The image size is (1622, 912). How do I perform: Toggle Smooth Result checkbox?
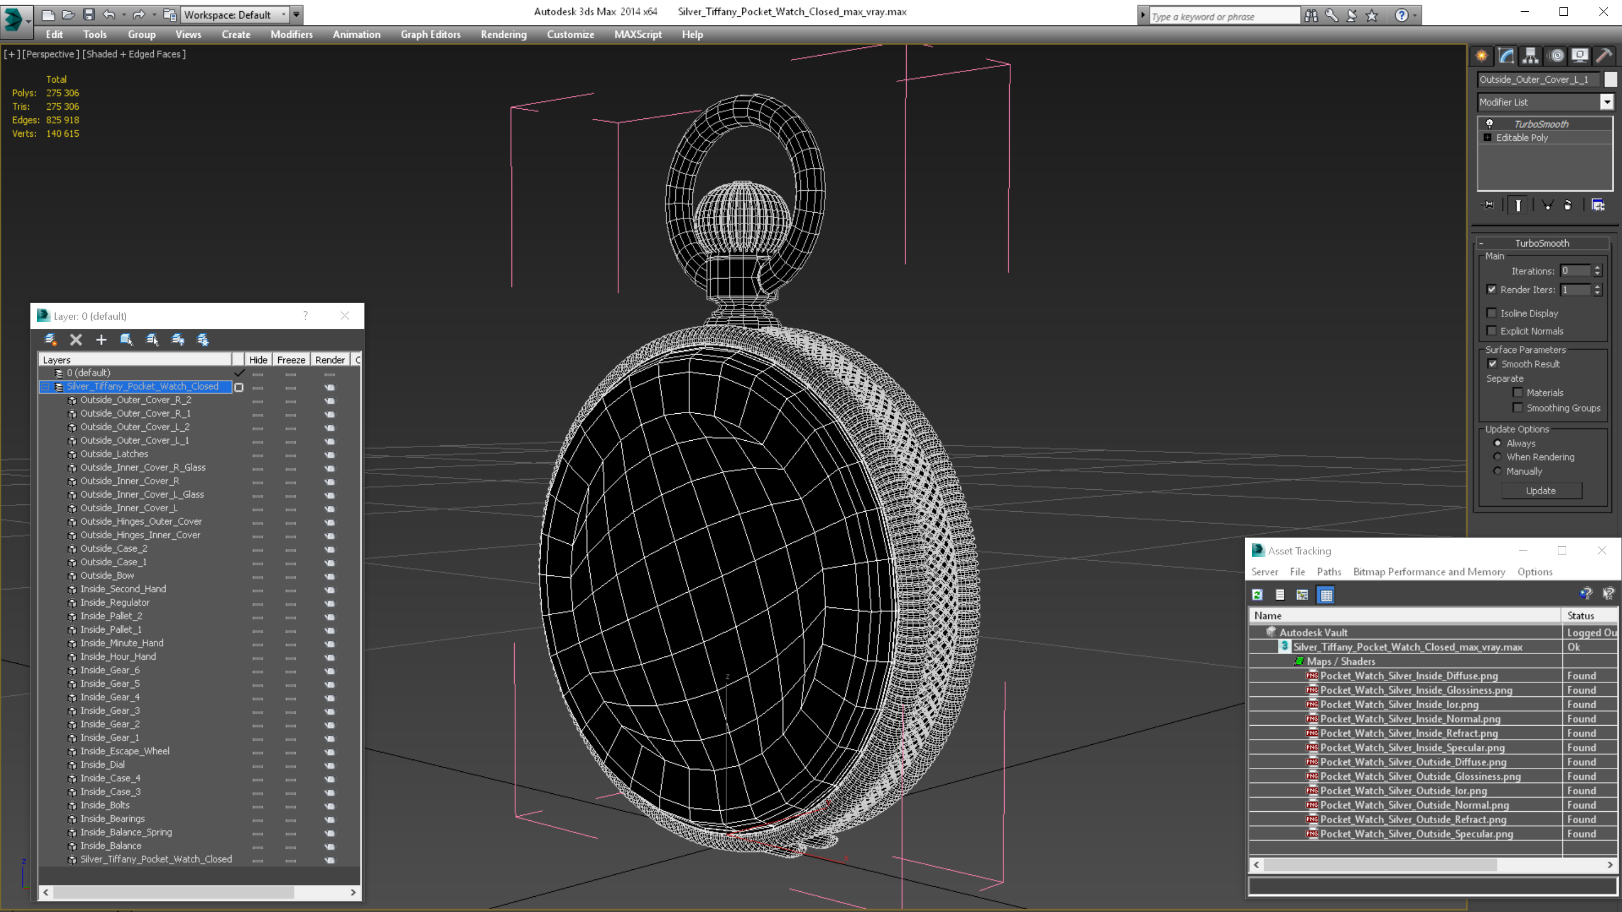pyautogui.click(x=1492, y=363)
